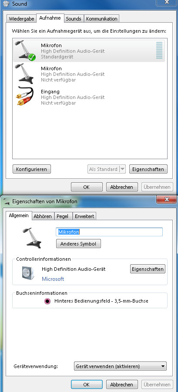Click the Als Standard button
The height and width of the screenshot is (392, 178).
(103, 169)
